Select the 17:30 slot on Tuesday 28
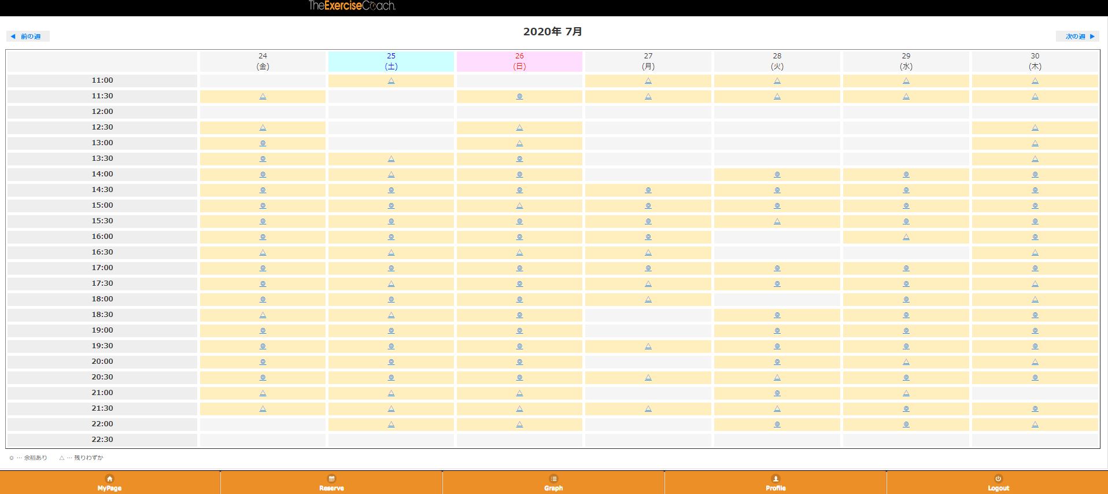 pyautogui.click(x=777, y=284)
